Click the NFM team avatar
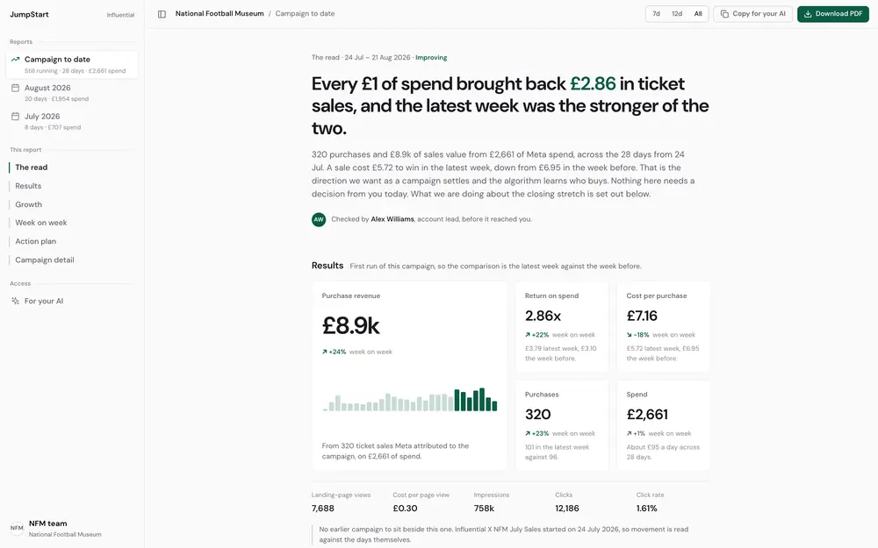This screenshot has width=878, height=548. (17, 528)
